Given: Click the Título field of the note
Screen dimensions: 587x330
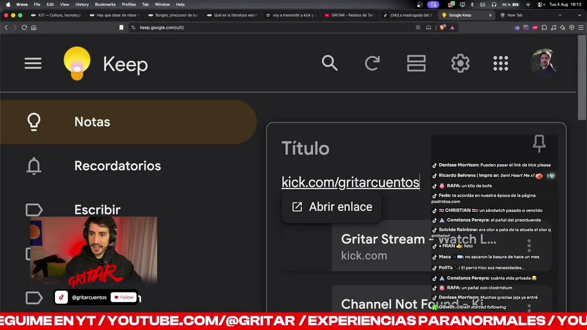Looking at the screenshot, I should tap(305, 148).
